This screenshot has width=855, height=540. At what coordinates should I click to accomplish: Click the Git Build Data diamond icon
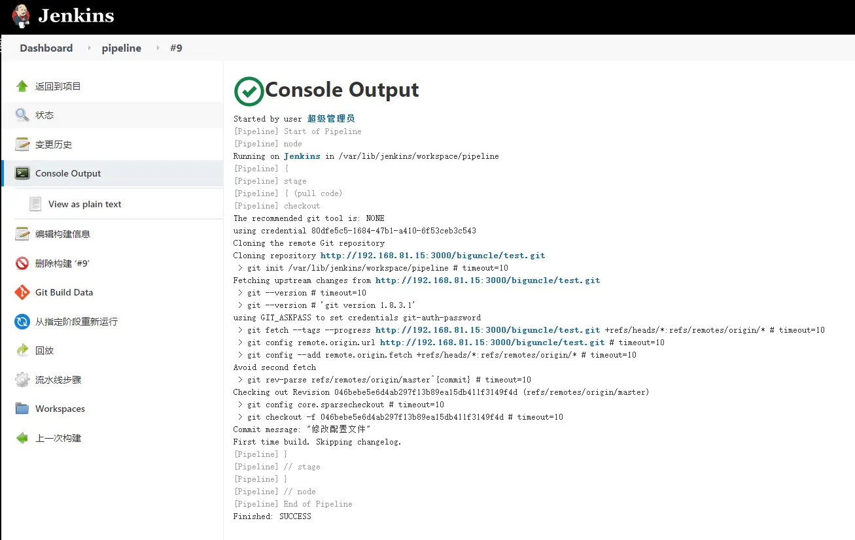point(22,292)
